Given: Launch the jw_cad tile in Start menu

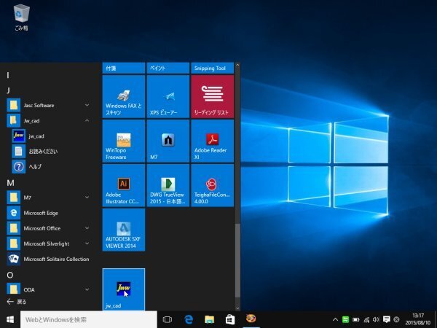Looking at the screenshot, I should point(124,289).
